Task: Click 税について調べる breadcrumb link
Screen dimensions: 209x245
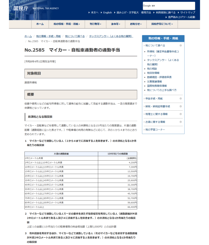Action: pos(75,36)
